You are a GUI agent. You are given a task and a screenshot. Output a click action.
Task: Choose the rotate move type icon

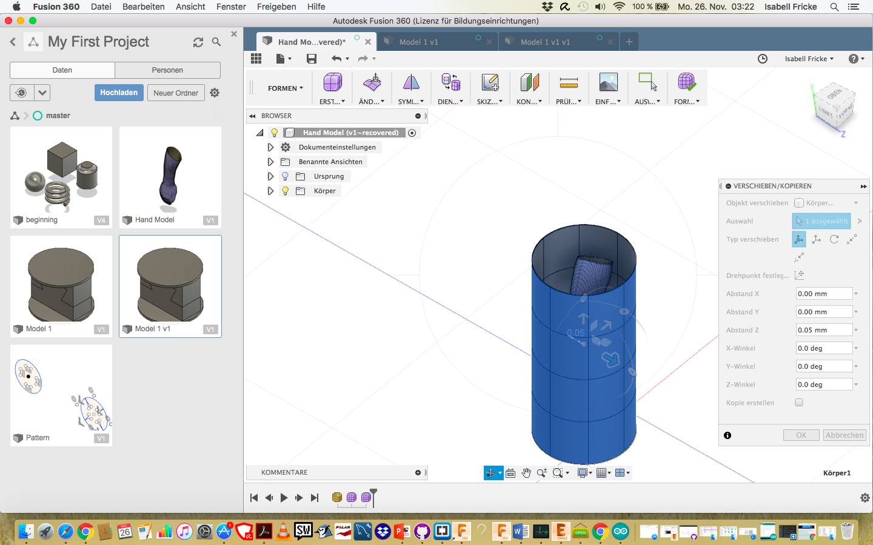click(834, 239)
